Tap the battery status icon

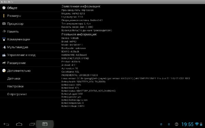[201, 124]
